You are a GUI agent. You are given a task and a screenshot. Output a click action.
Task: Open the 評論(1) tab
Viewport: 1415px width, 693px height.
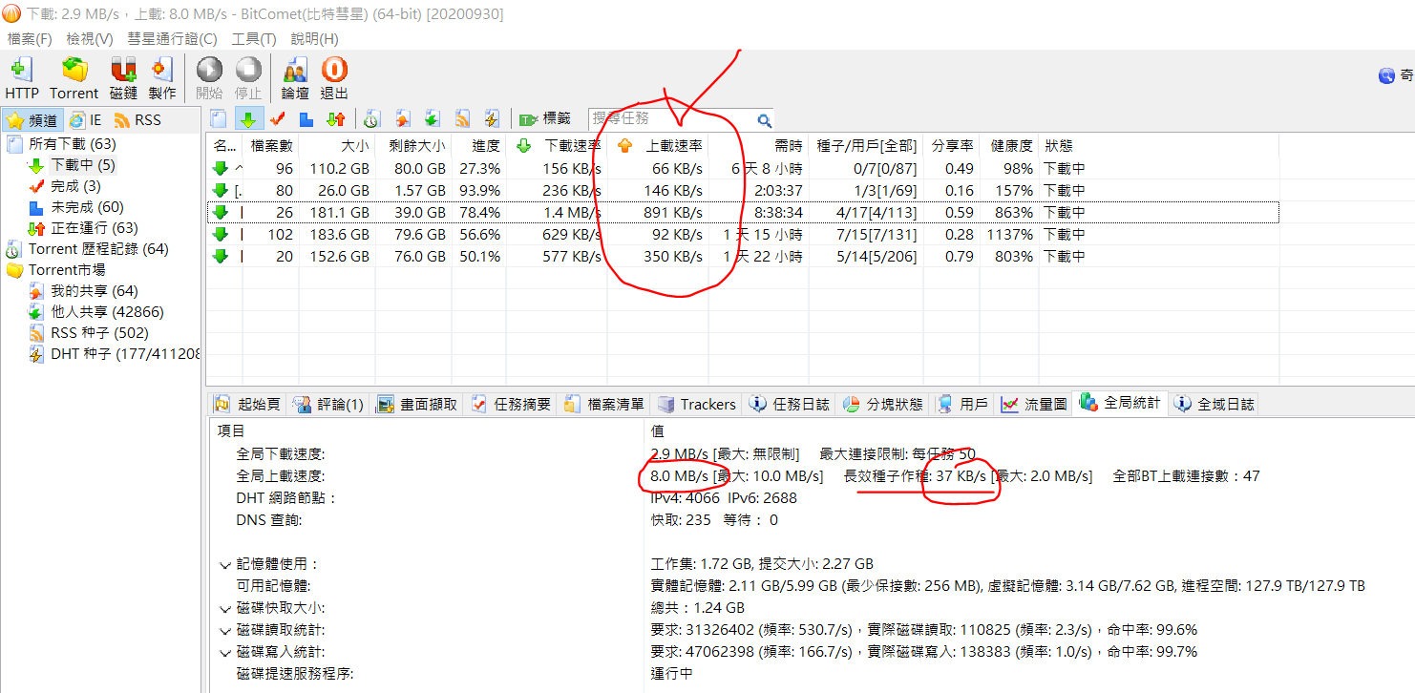328,404
